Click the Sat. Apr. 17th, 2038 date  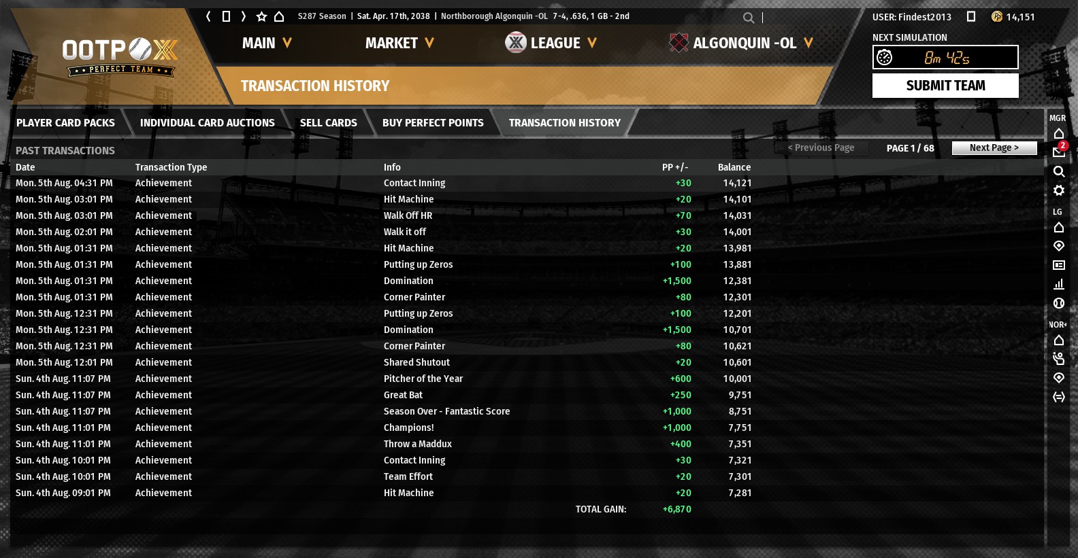(393, 16)
